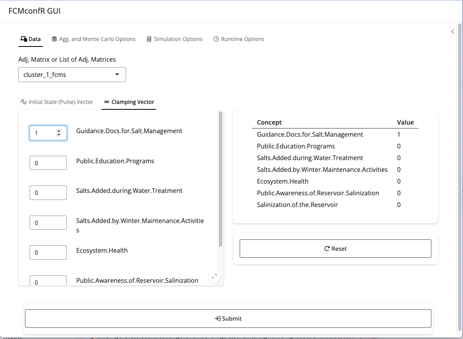Viewport: 463px width, 339px height.
Task: Select Initial State (Pulse) Vector tab
Action: [x=57, y=102]
